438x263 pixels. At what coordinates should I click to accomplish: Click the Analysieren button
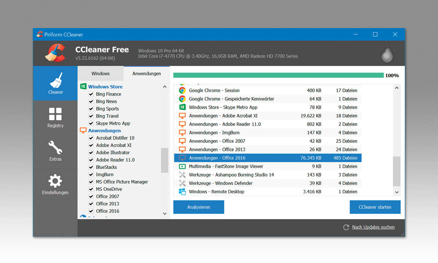click(x=199, y=207)
